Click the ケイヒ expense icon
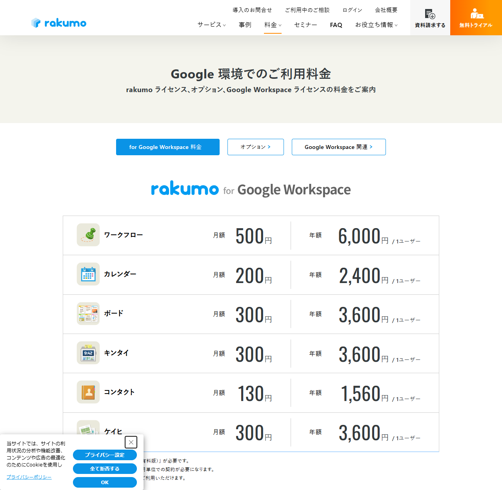 88,428
